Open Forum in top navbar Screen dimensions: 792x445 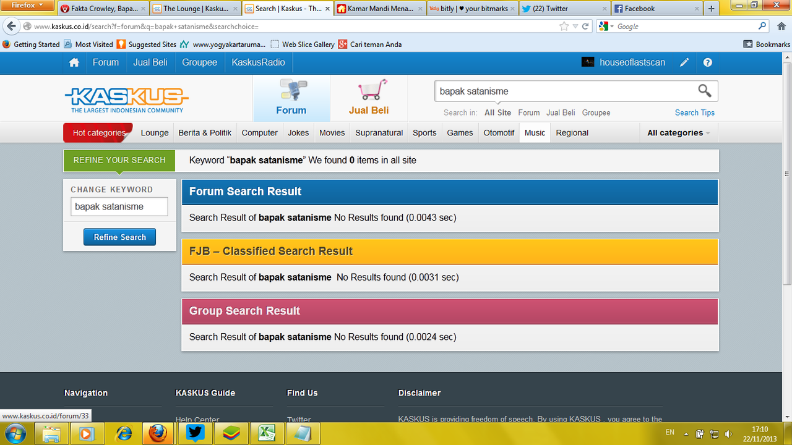tap(106, 62)
